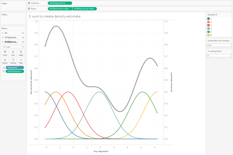Click the Rows shelf icon
This screenshot has height=155, width=233.
pos(29,9)
